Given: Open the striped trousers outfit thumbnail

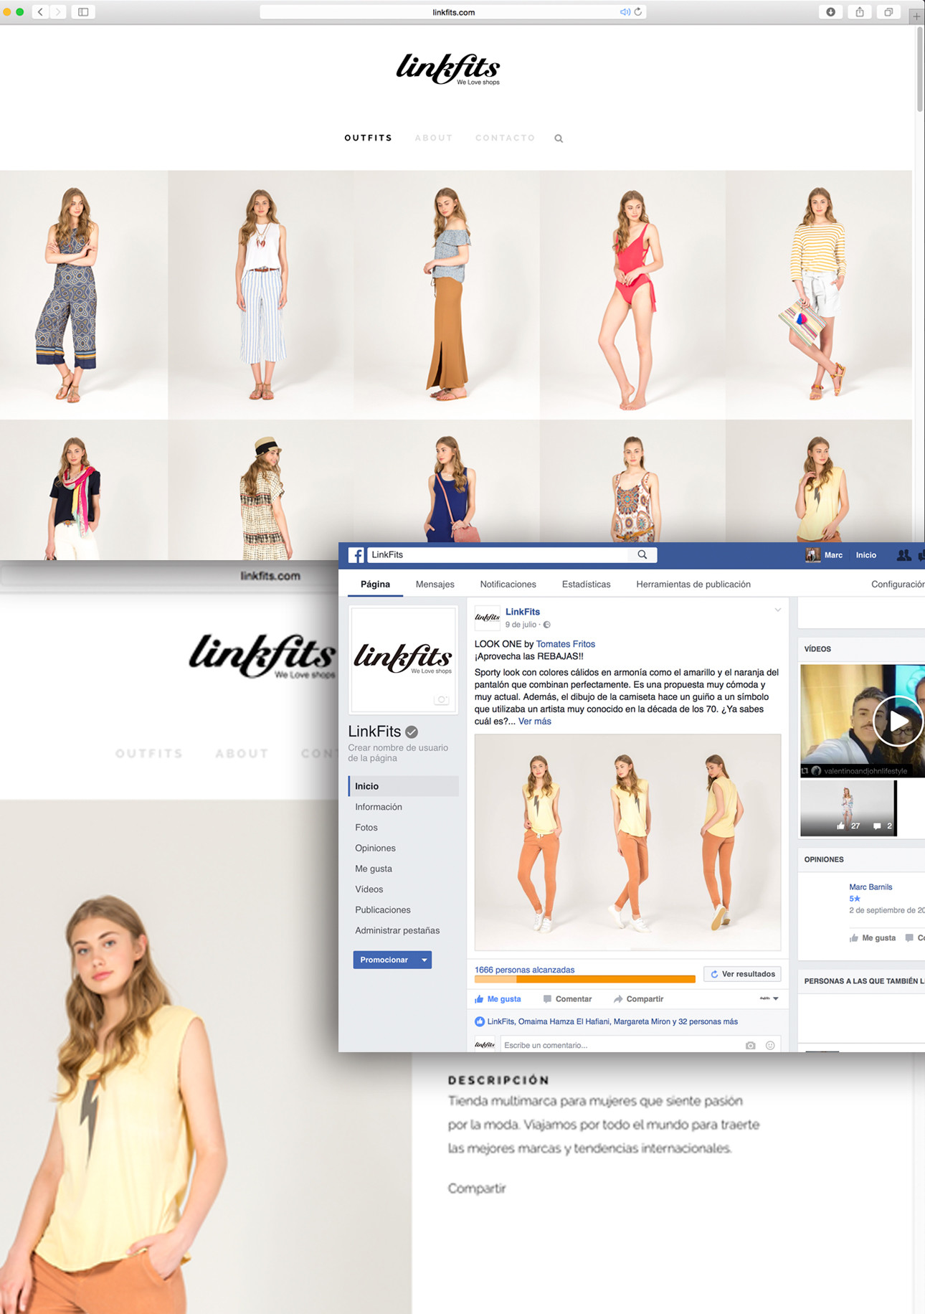Looking at the screenshot, I should point(260,294).
